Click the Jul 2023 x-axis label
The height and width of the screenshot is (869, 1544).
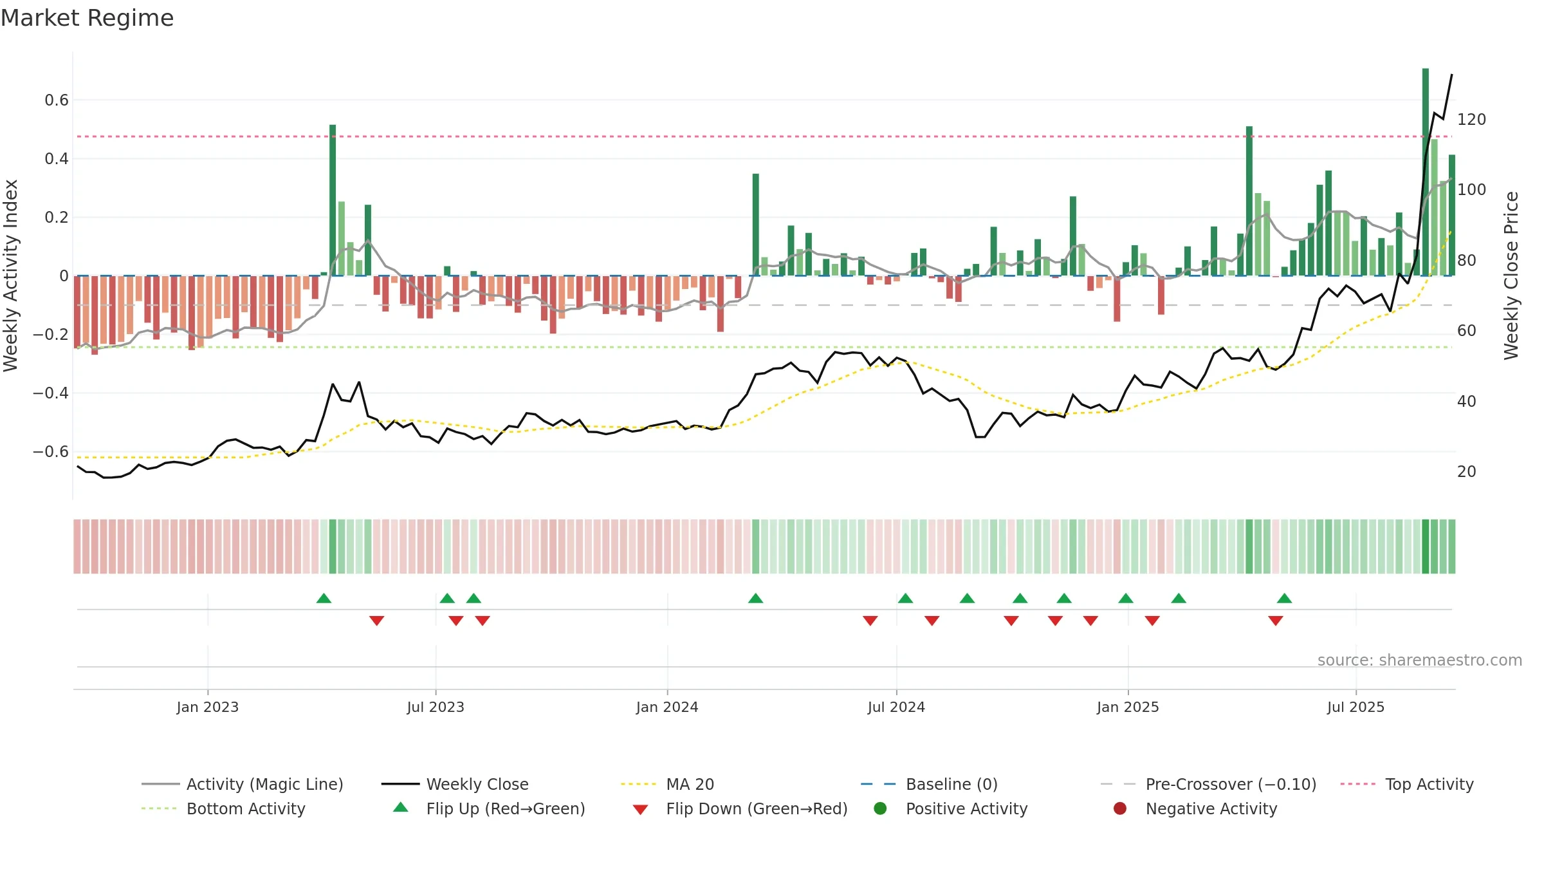436,707
